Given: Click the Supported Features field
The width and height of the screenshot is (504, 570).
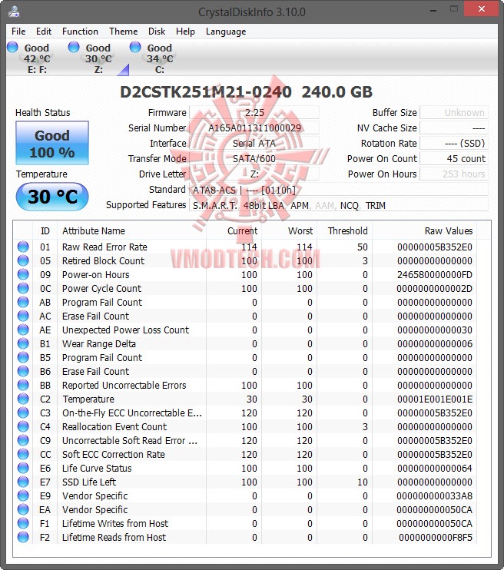Looking at the screenshot, I should [339, 205].
